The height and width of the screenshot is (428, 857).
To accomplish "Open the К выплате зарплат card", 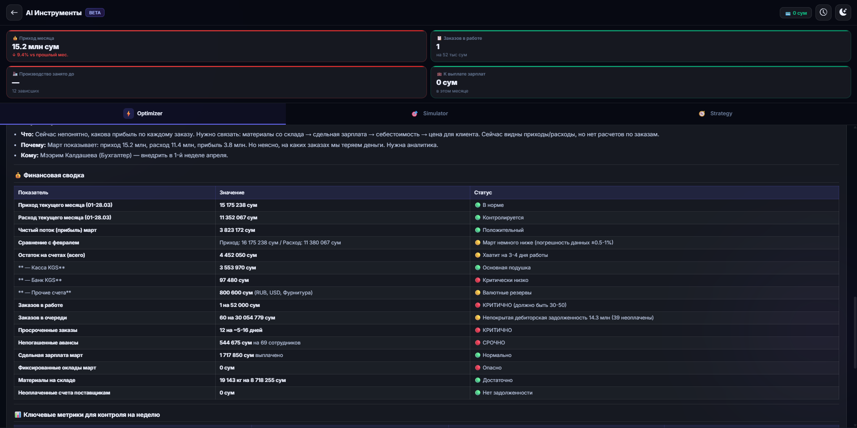I will pos(641,82).
